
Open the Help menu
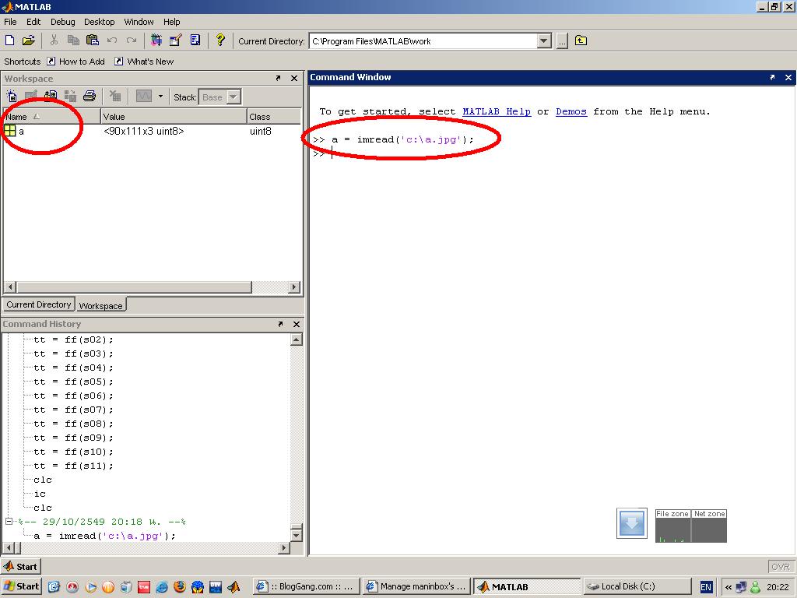tap(172, 22)
